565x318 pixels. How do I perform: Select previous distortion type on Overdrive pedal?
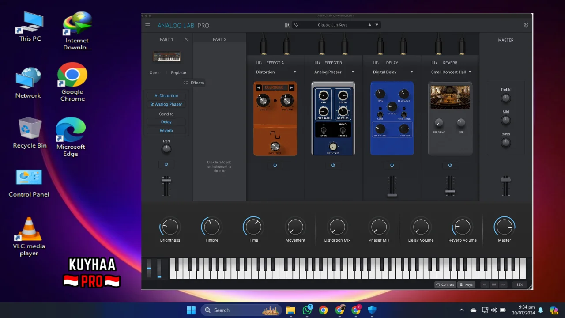coord(259,87)
